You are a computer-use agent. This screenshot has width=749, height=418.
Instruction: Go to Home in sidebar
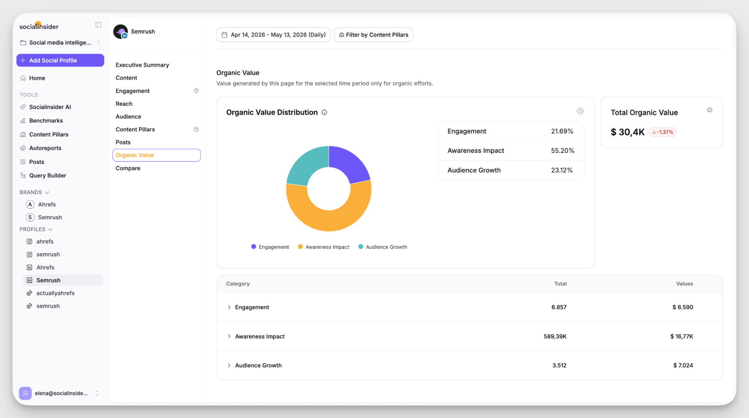click(37, 78)
